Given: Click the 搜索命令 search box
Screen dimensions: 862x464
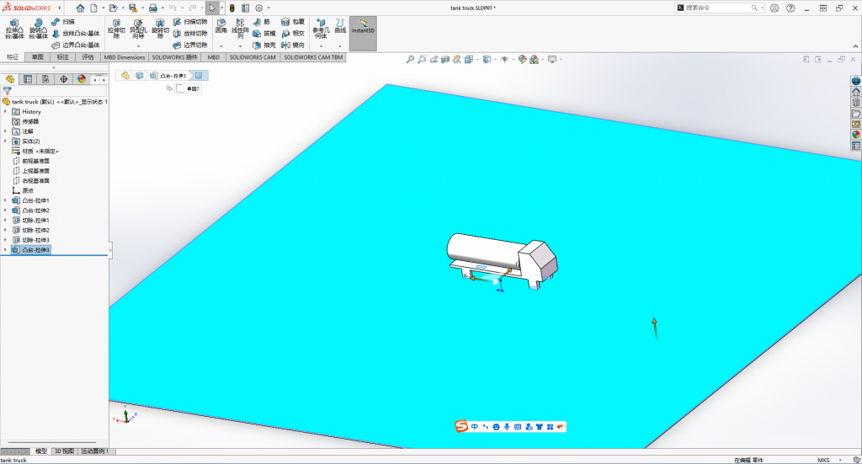Looking at the screenshot, I should coord(716,8).
